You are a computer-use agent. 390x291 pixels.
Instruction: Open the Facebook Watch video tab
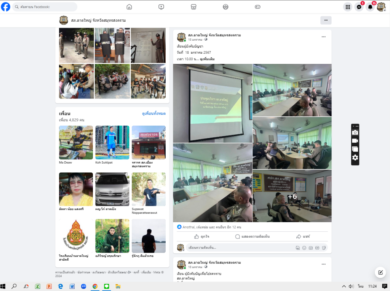tap(161, 7)
